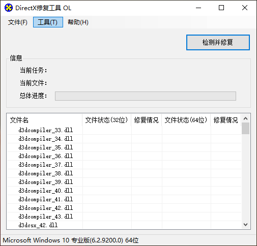Select the d3dcompiler_39.dll row
257x246 pixels.
pos(124,182)
